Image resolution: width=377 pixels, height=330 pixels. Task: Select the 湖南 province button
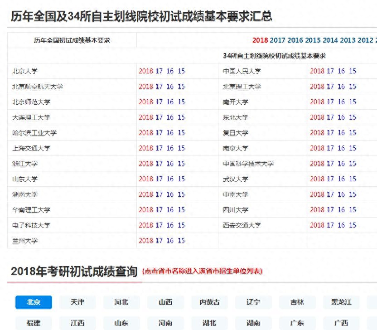253,323
